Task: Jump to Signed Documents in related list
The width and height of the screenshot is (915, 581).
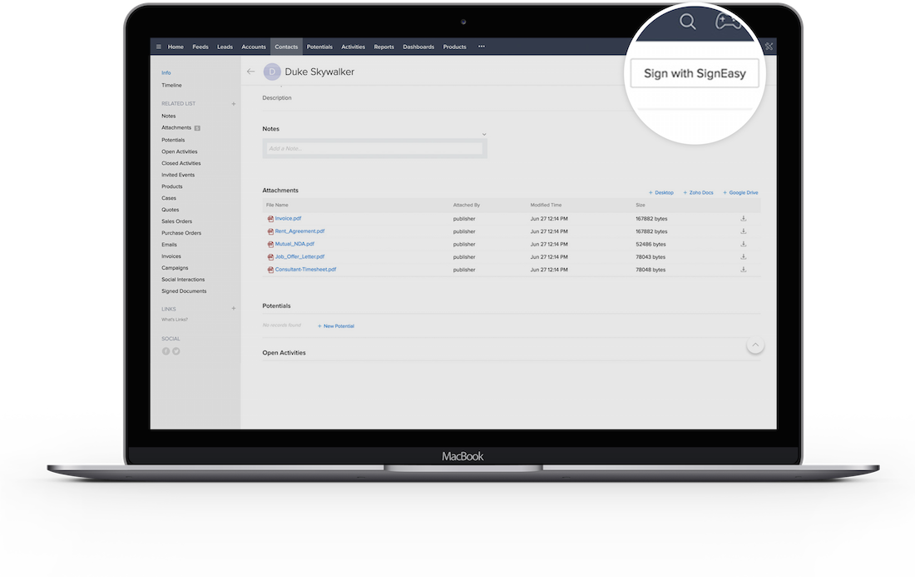Action: [184, 291]
